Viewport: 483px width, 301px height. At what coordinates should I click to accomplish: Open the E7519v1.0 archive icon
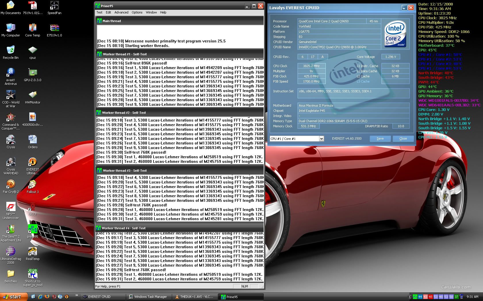[x=54, y=30]
